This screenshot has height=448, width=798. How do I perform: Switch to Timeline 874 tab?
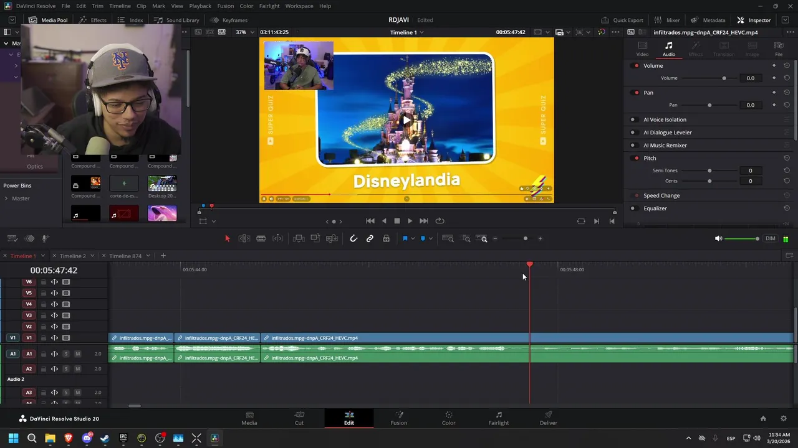click(125, 256)
